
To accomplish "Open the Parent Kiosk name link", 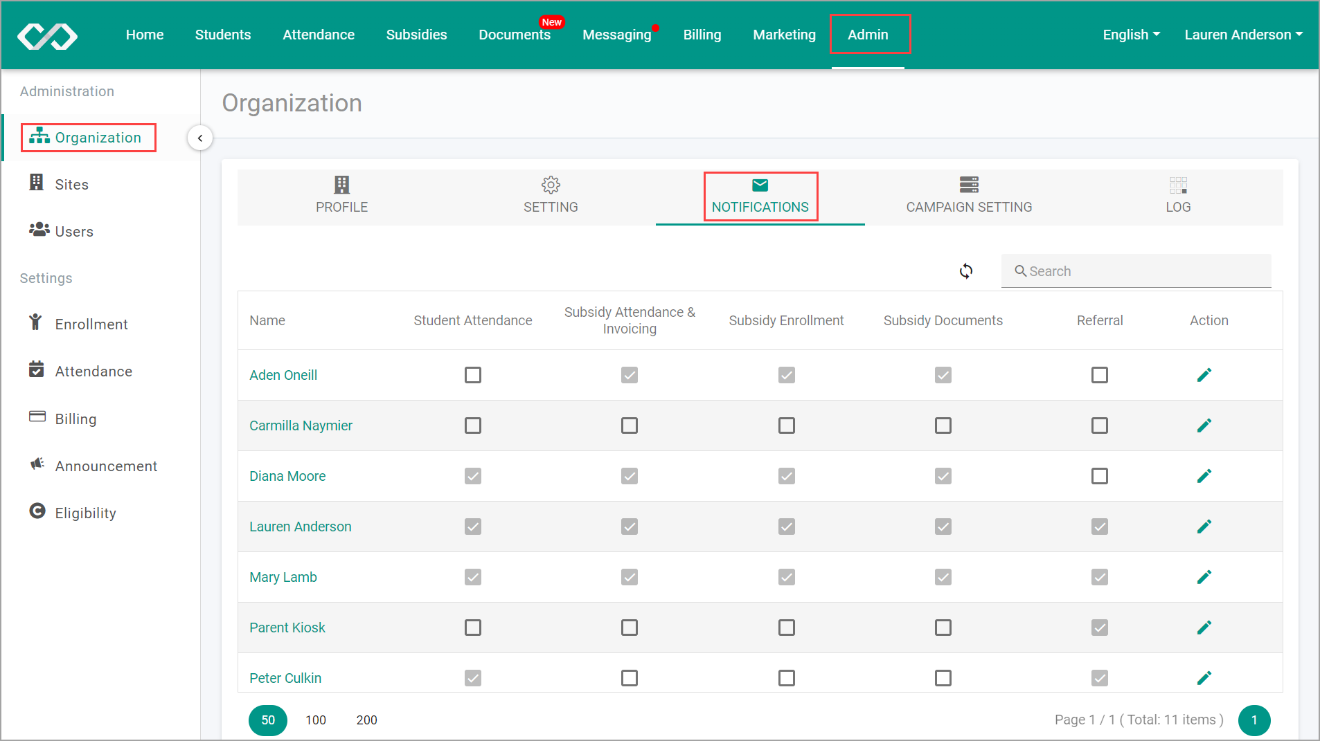I will pos(287,628).
